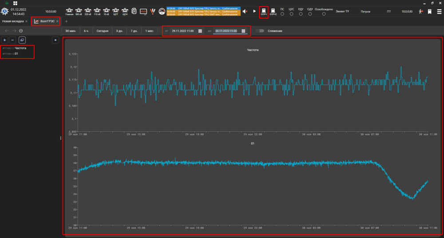Open the 500 кВ scheme icon

(x=79, y=10)
